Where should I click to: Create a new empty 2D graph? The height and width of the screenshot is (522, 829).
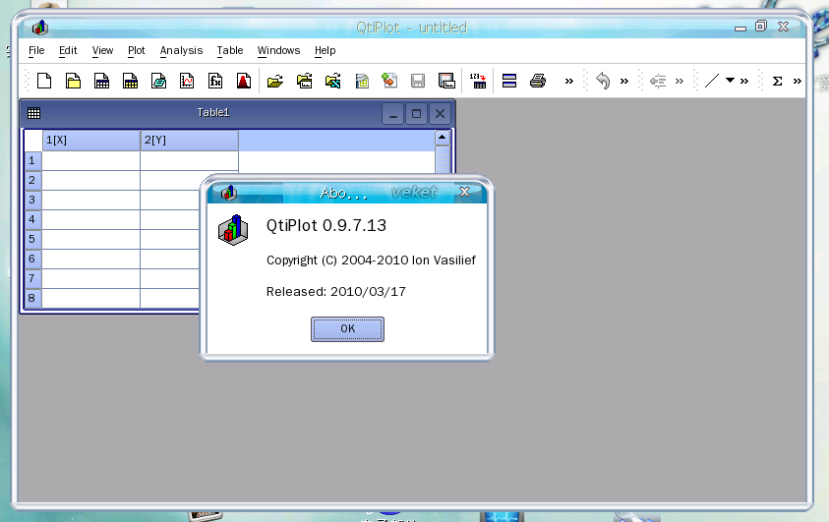point(187,81)
